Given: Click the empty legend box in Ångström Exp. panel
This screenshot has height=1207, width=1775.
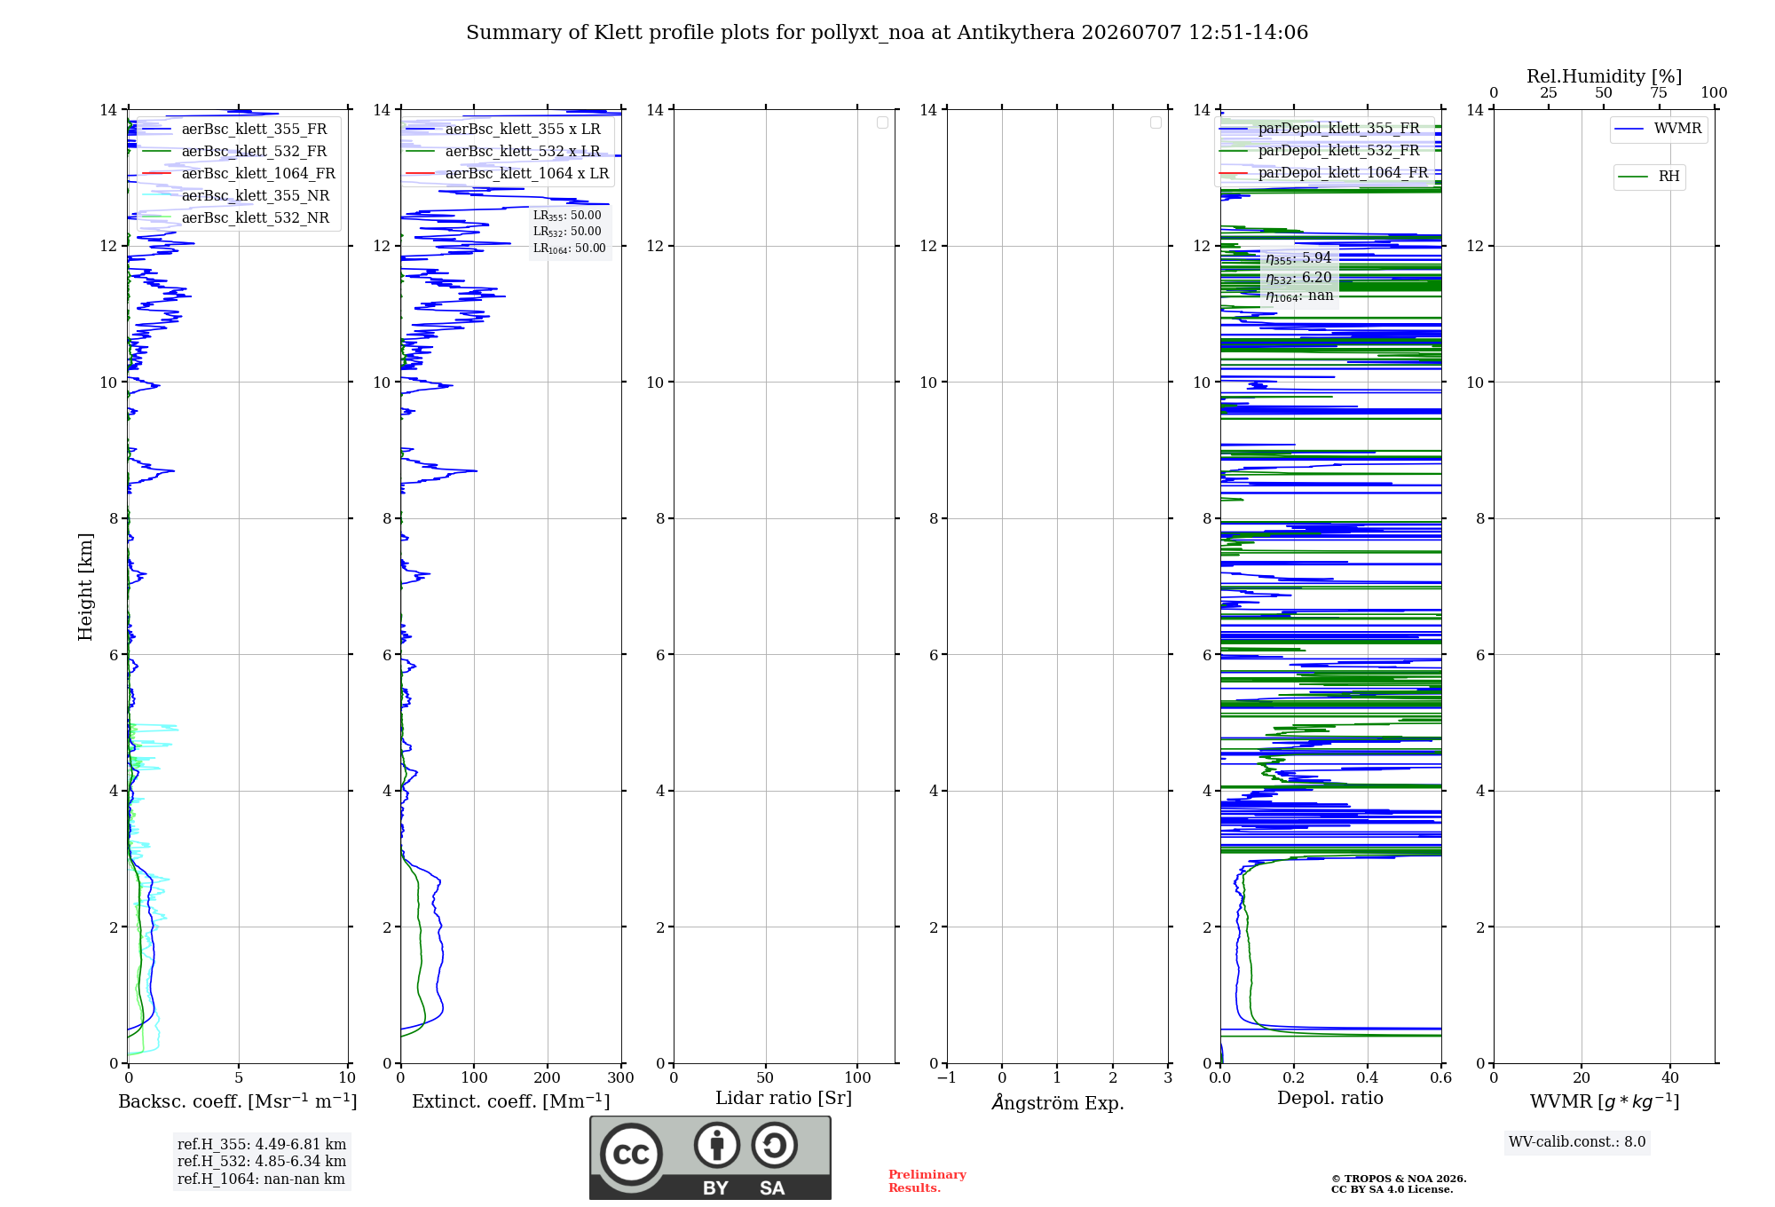Looking at the screenshot, I should pyautogui.click(x=1156, y=122).
